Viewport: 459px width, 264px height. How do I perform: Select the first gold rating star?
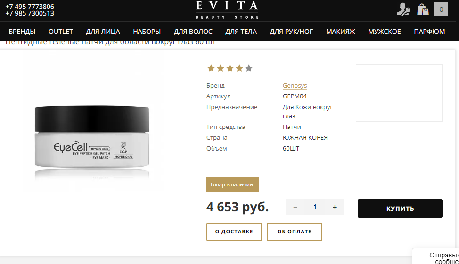pyautogui.click(x=211, y=68)
